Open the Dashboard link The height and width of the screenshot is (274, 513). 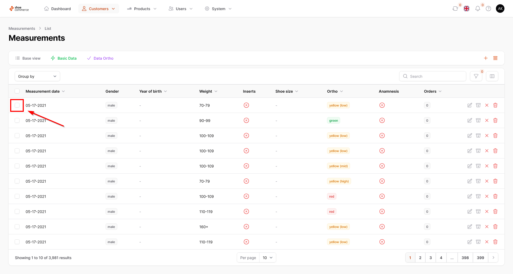click(x=57, y=9)
